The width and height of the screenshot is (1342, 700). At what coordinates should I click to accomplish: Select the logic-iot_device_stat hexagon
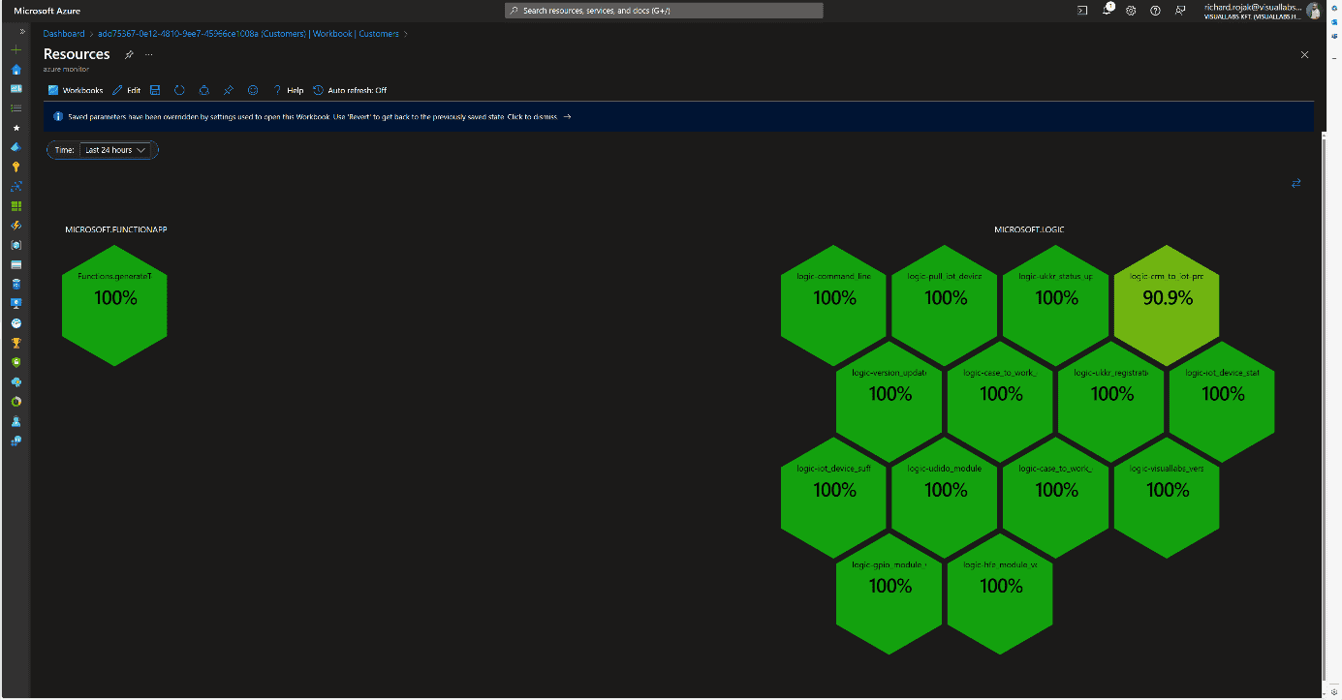(x=1222, y=401)
